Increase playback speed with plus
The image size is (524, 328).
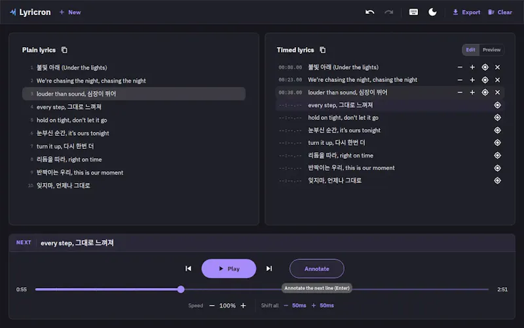point(243,306)
